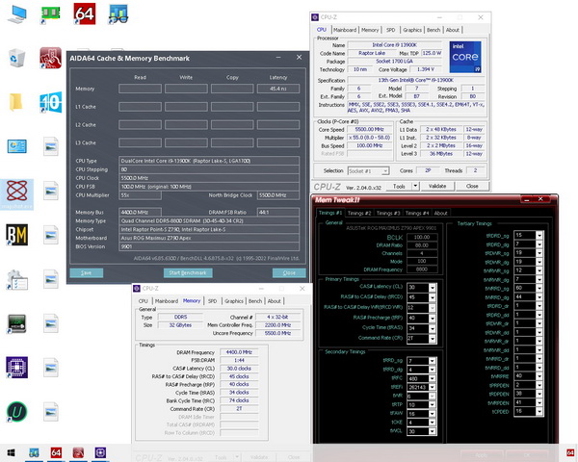Open the checklist settings desktop shortcut

(x=17, y=279)
